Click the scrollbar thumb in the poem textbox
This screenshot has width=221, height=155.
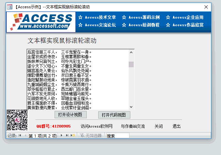131,64
